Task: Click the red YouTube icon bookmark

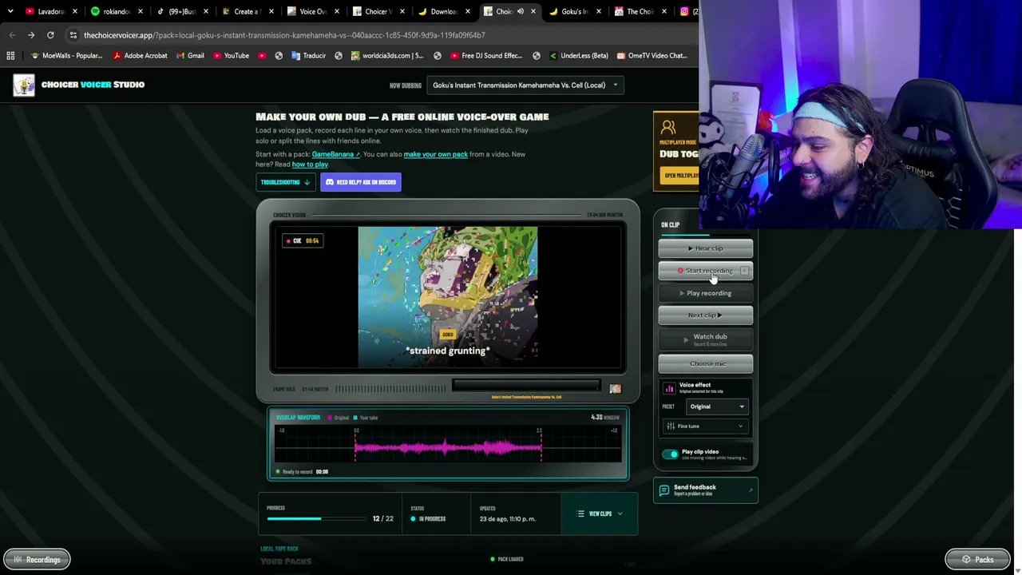Action: pyautogui.click(x=262, y=56)
